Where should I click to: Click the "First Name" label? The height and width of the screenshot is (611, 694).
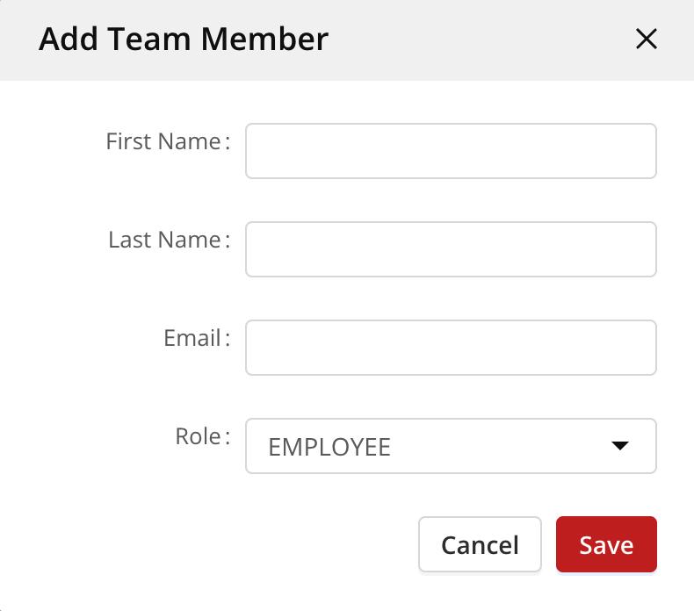coord(163,141)
